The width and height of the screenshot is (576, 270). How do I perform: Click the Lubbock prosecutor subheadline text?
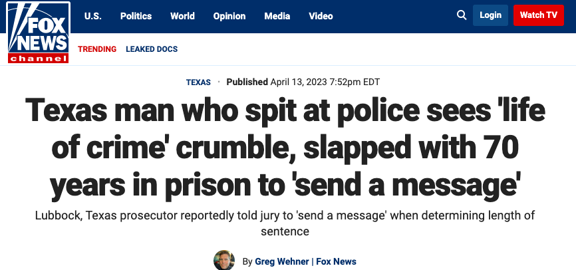point(285,223)
